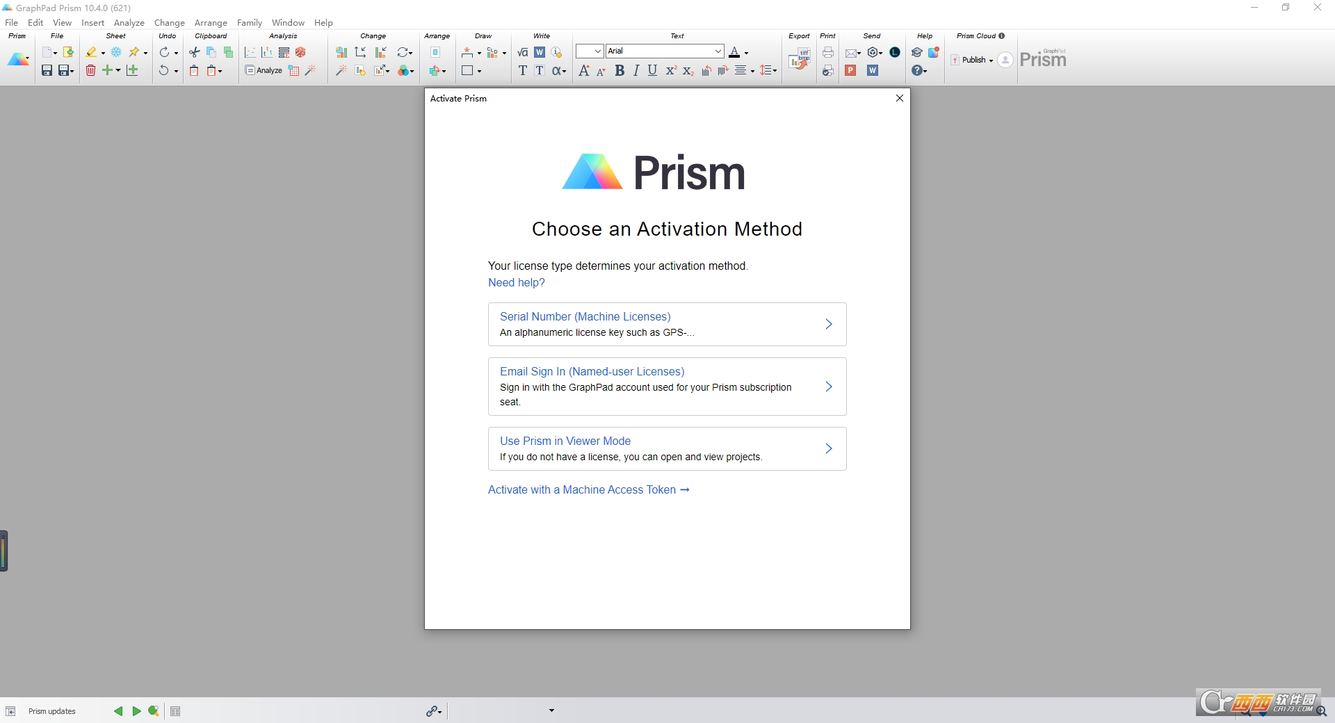Click the superscript X² icon
This screenshot has width=1335, height=723.
coord(671,70)
